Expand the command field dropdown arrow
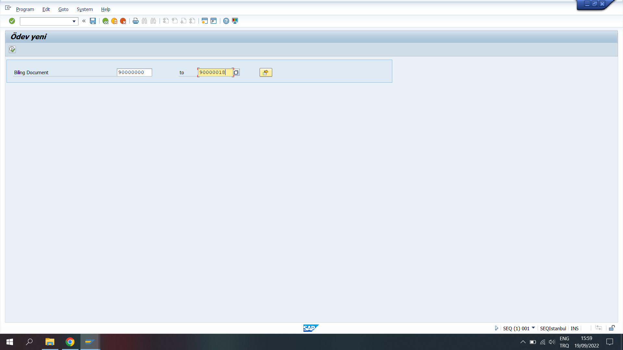Viewport: 623px width, 350px height. click(74, 21)
